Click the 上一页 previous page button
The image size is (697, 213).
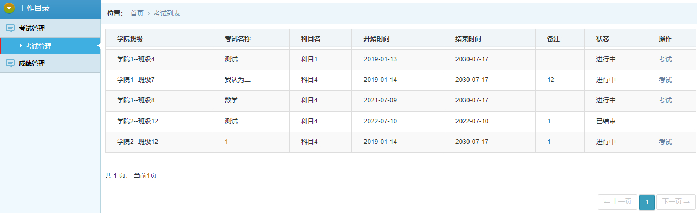[617, 202]
